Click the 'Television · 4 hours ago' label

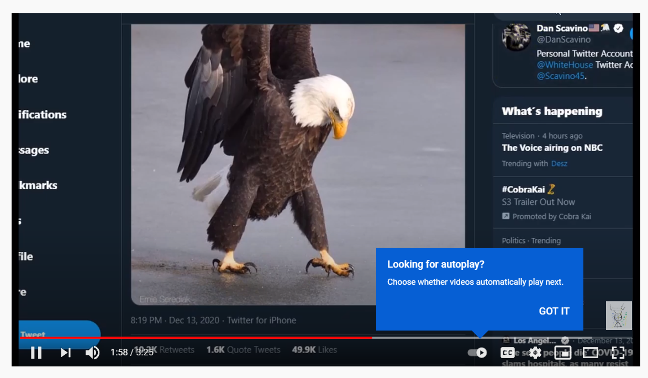(x=542, y=136)
